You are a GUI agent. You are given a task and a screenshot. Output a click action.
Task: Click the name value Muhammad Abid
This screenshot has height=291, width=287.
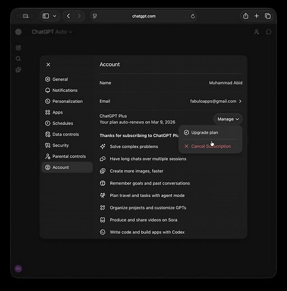(225, 83)
